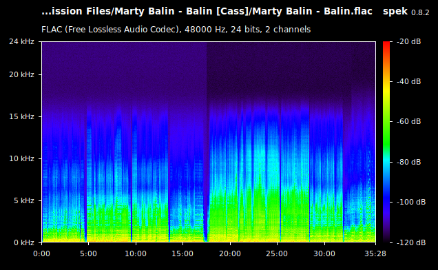This screenshot has width=438, height=270.
Task: Click the -20 dB legend label
Action: (408, 41)
